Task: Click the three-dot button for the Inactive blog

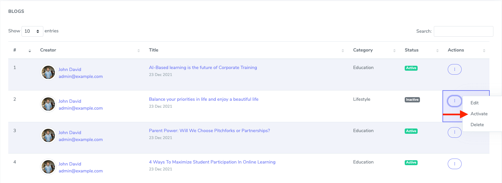Action: (454, 101)
